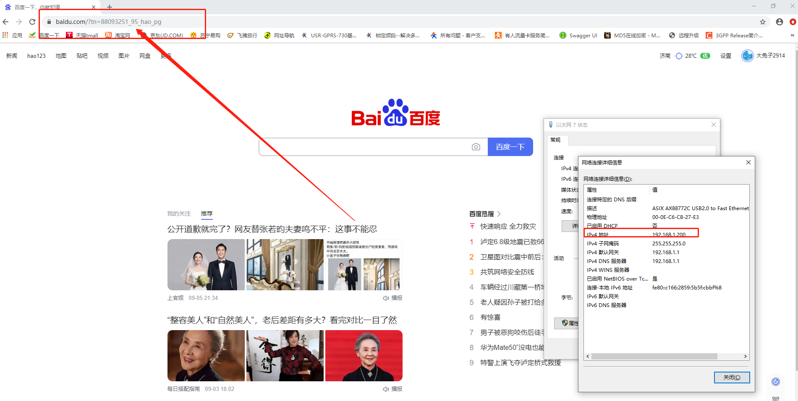Image resolution: width=798 pixels, height=401 pixels.
Task: Close the 网络连接详细信息 dialog
Action: (x=748, y=162)
